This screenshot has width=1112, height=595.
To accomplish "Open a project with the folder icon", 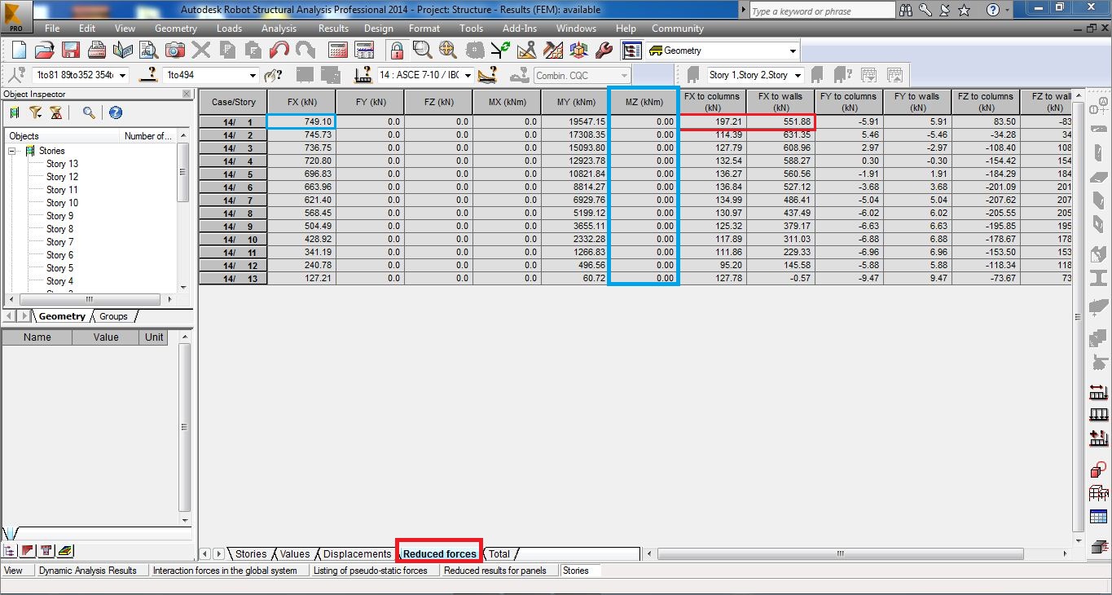I will (44, 50).
